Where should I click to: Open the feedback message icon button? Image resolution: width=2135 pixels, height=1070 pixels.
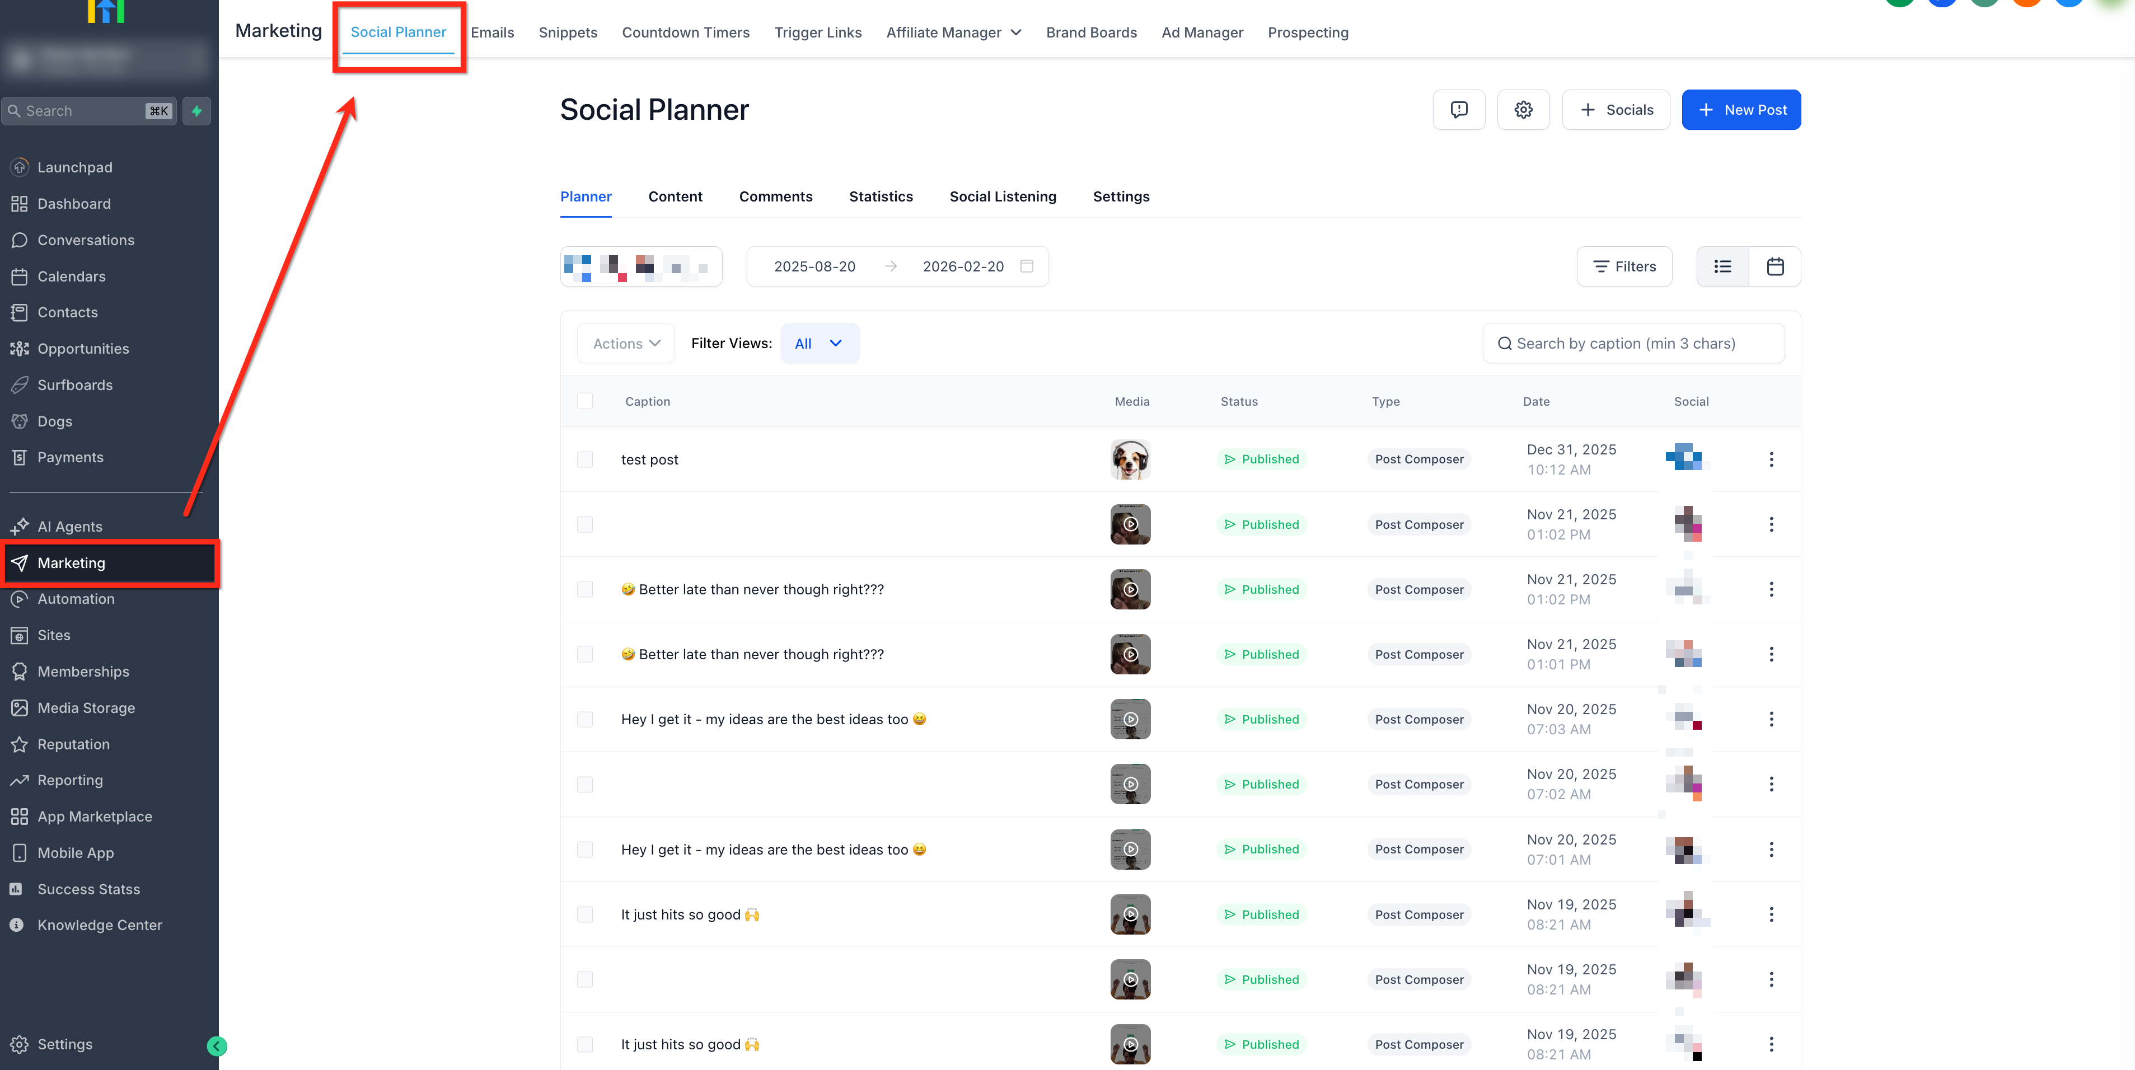(x=1459, y=109)
